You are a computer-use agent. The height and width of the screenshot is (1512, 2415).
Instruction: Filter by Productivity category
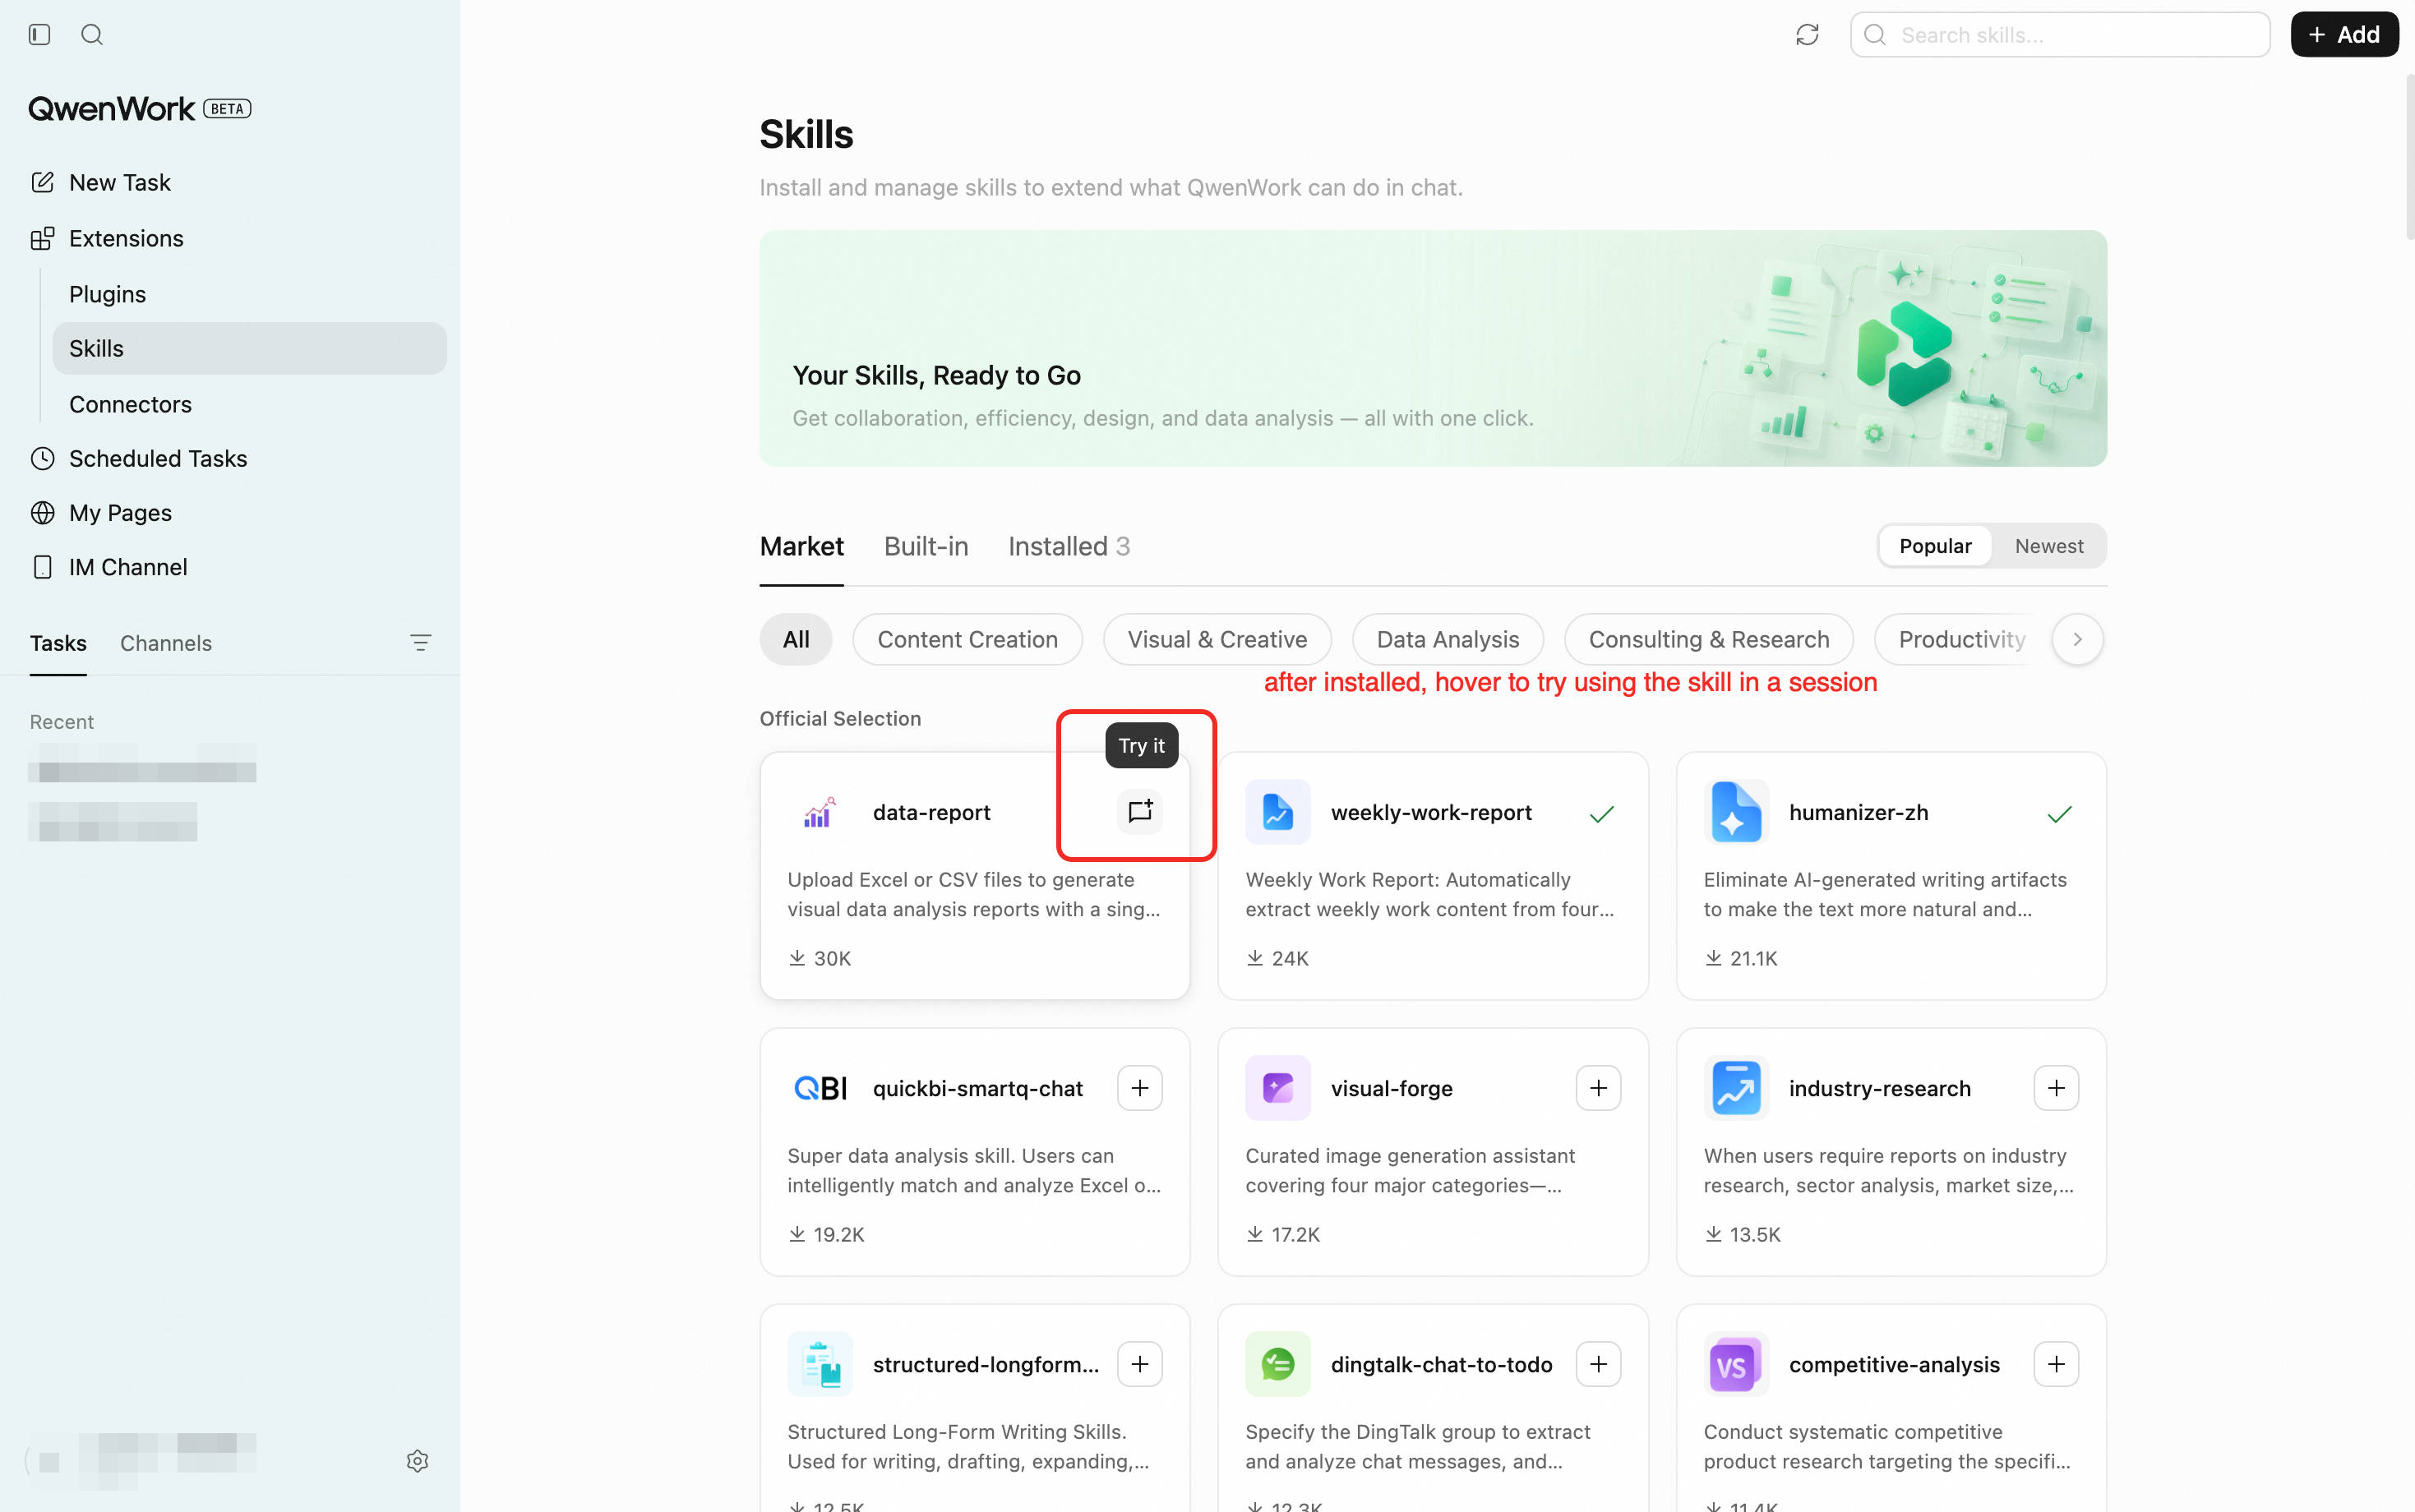[1962, 639]
